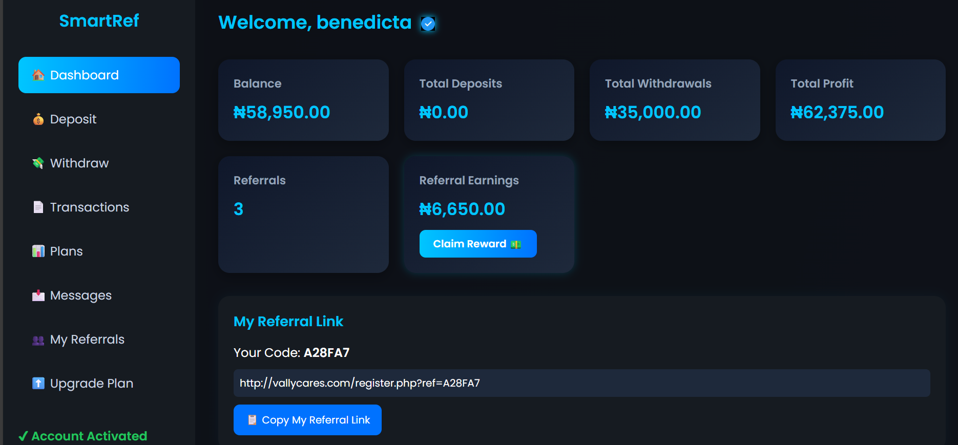Click the My Referrals people icon
The image size is (958, 445).
(38, 340)
